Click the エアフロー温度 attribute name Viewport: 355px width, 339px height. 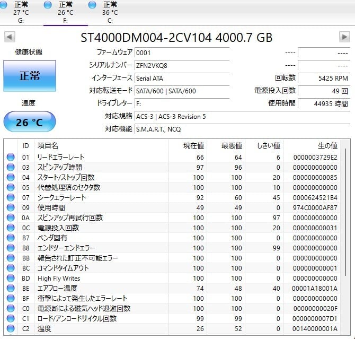point(58,288)
